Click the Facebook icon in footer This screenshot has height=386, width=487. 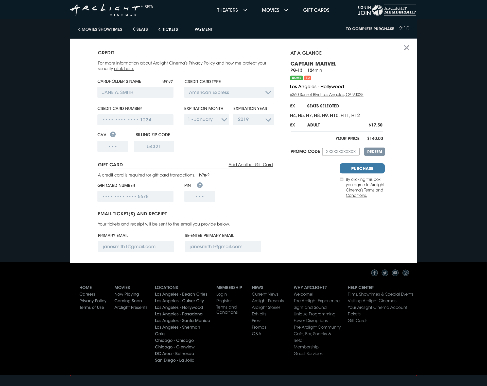click(374, 273)
